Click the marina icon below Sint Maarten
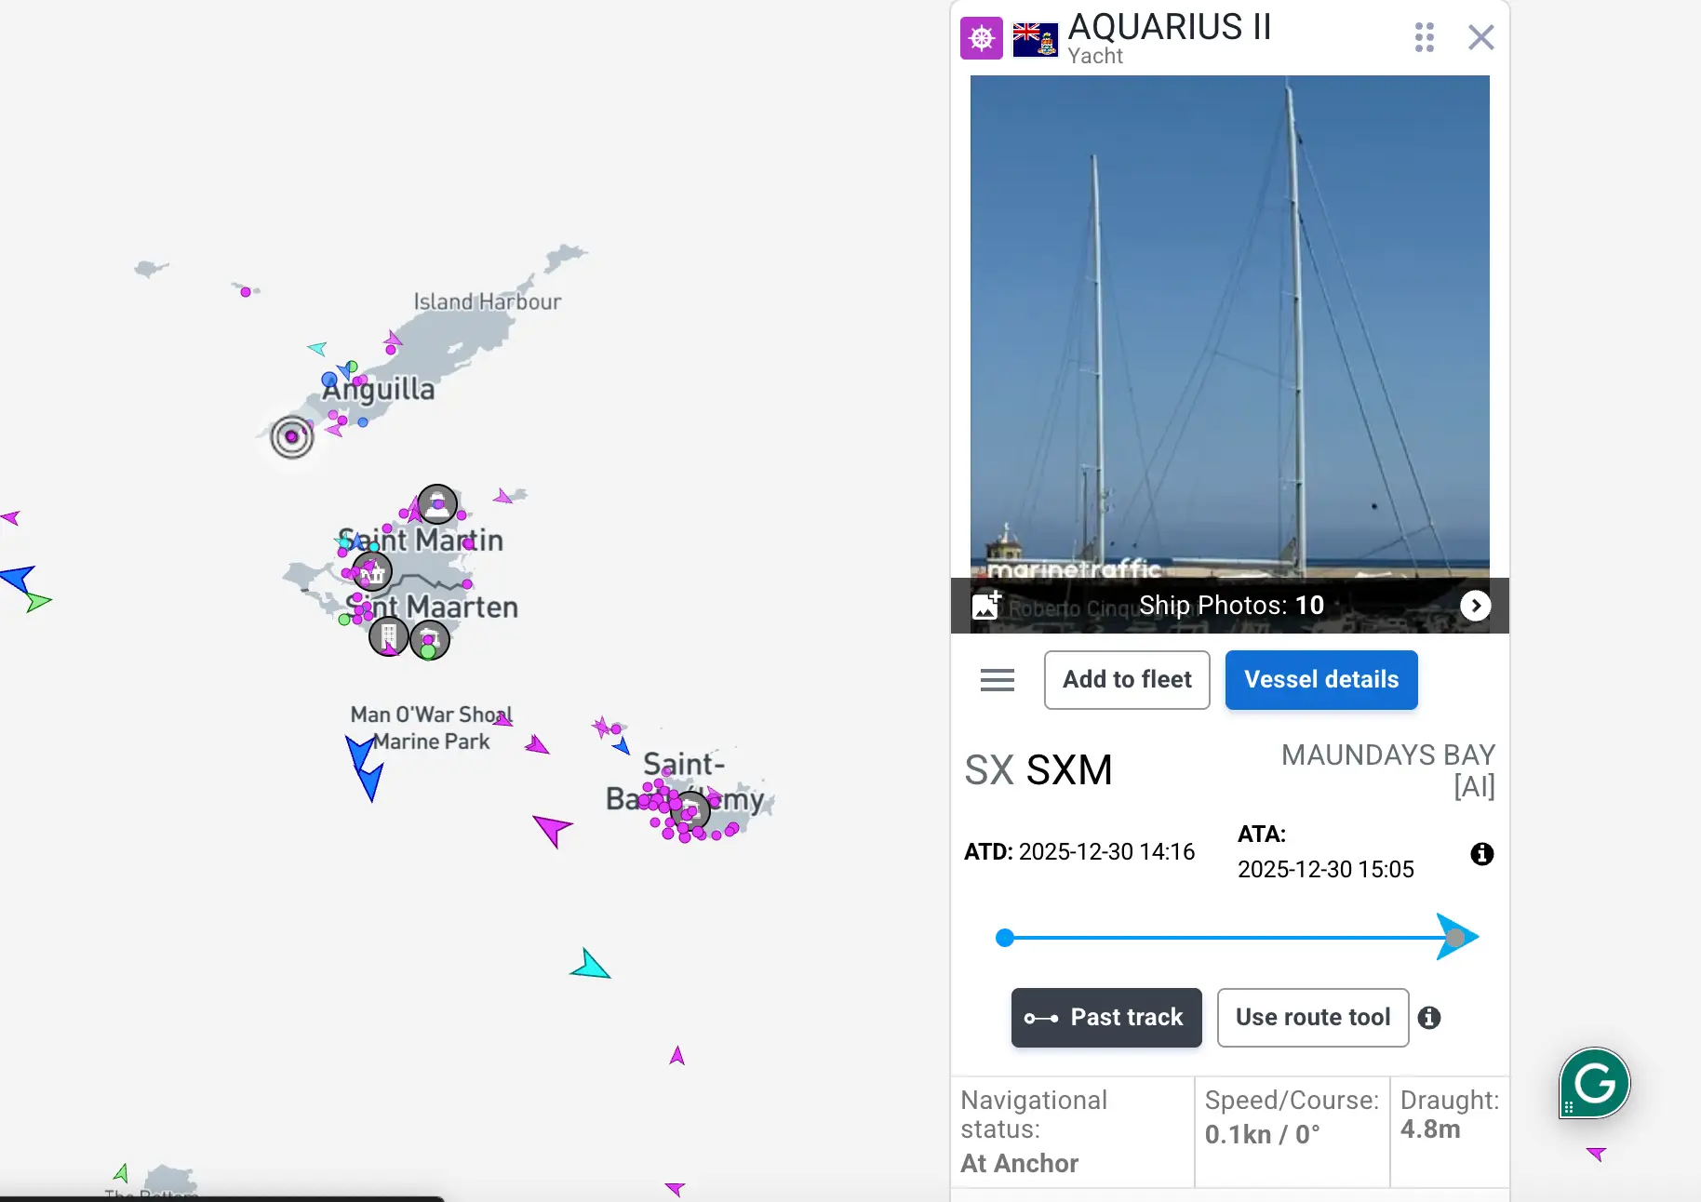The height and width of the screenshot is (1202, 1701). coord(389,637)
